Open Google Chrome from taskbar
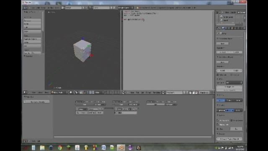This screenshot has width=268, height=151. pyautogui.click(x=60, y=148)
